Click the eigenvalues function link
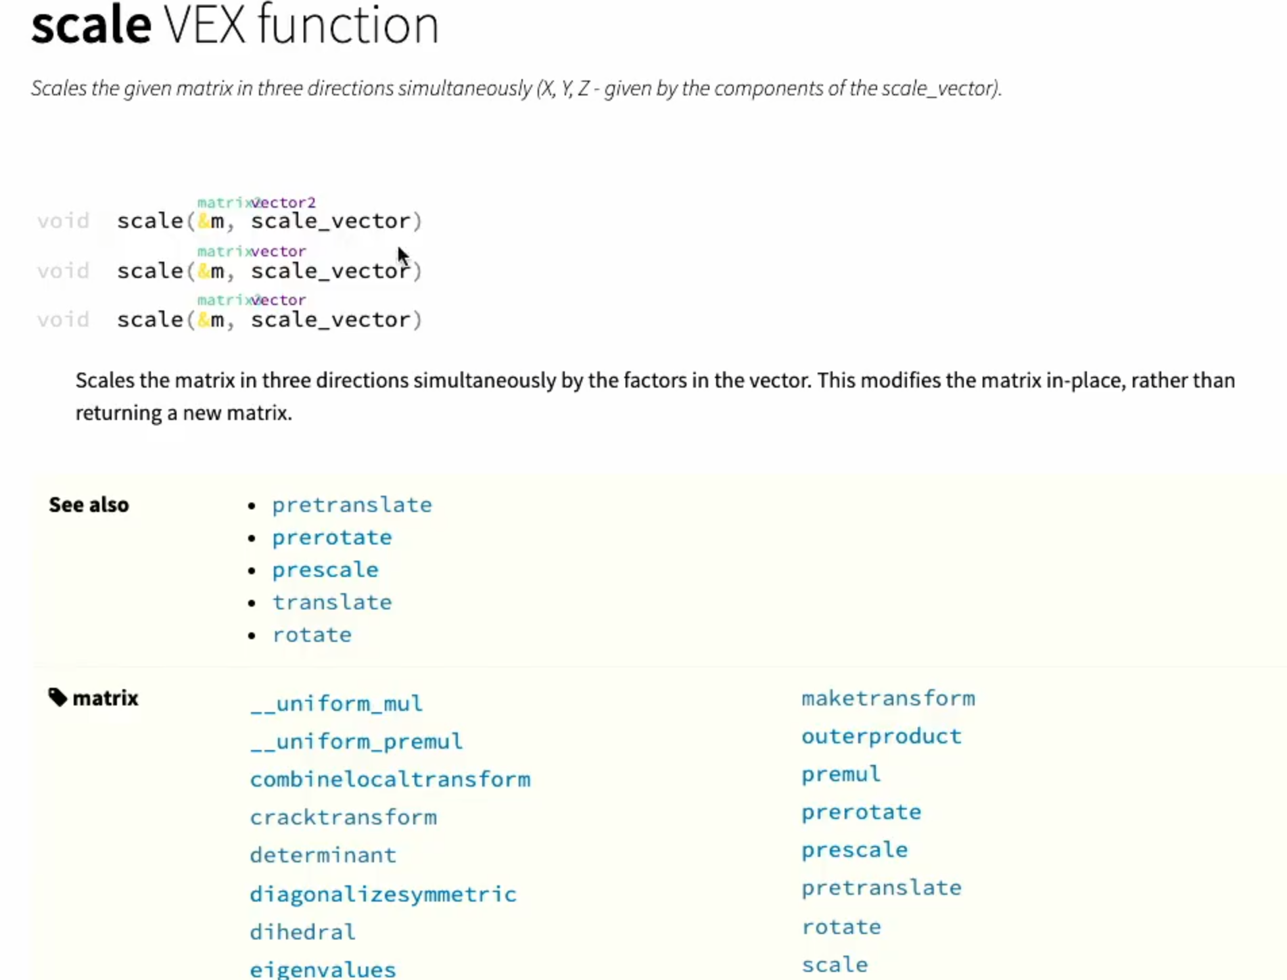Image resolution: width=1287 pixels, height=980 pixels. coord(323,969)
